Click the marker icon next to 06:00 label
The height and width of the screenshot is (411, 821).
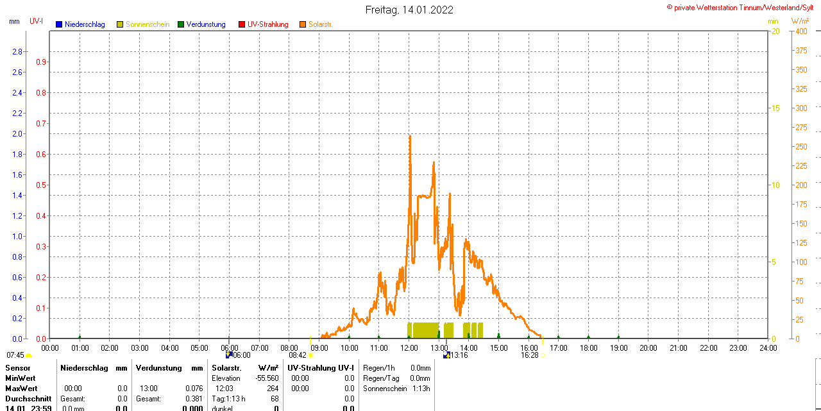(229, 355)
